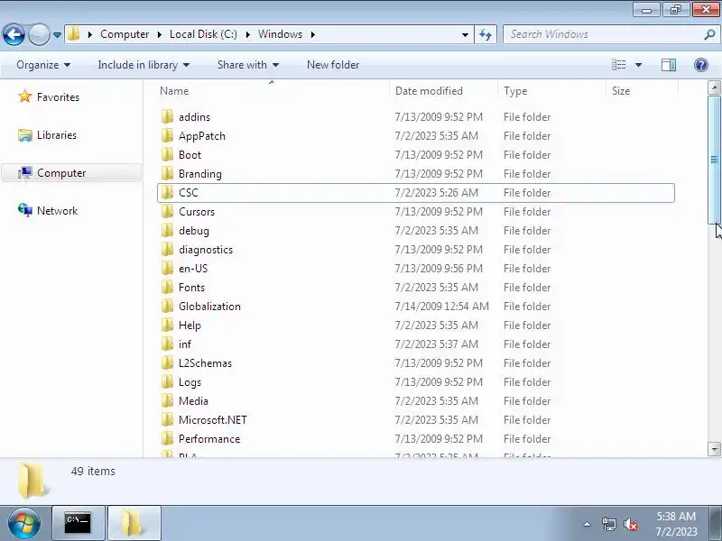722x541 pixels.
Task: Open the network tray icon
Action: 608,524
